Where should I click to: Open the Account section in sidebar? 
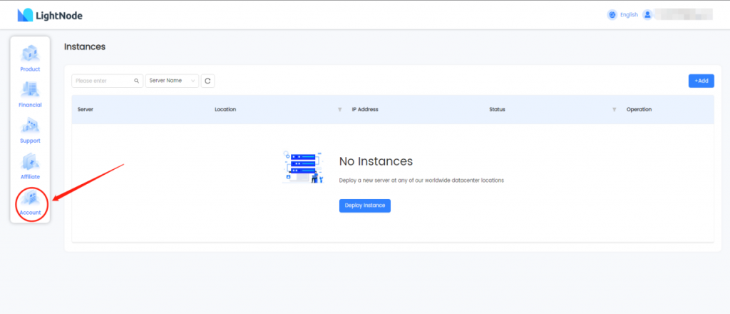[30, 203]
